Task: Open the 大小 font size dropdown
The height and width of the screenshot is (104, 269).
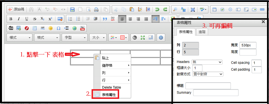Action: pyautogui.click(x=98, y=38)
